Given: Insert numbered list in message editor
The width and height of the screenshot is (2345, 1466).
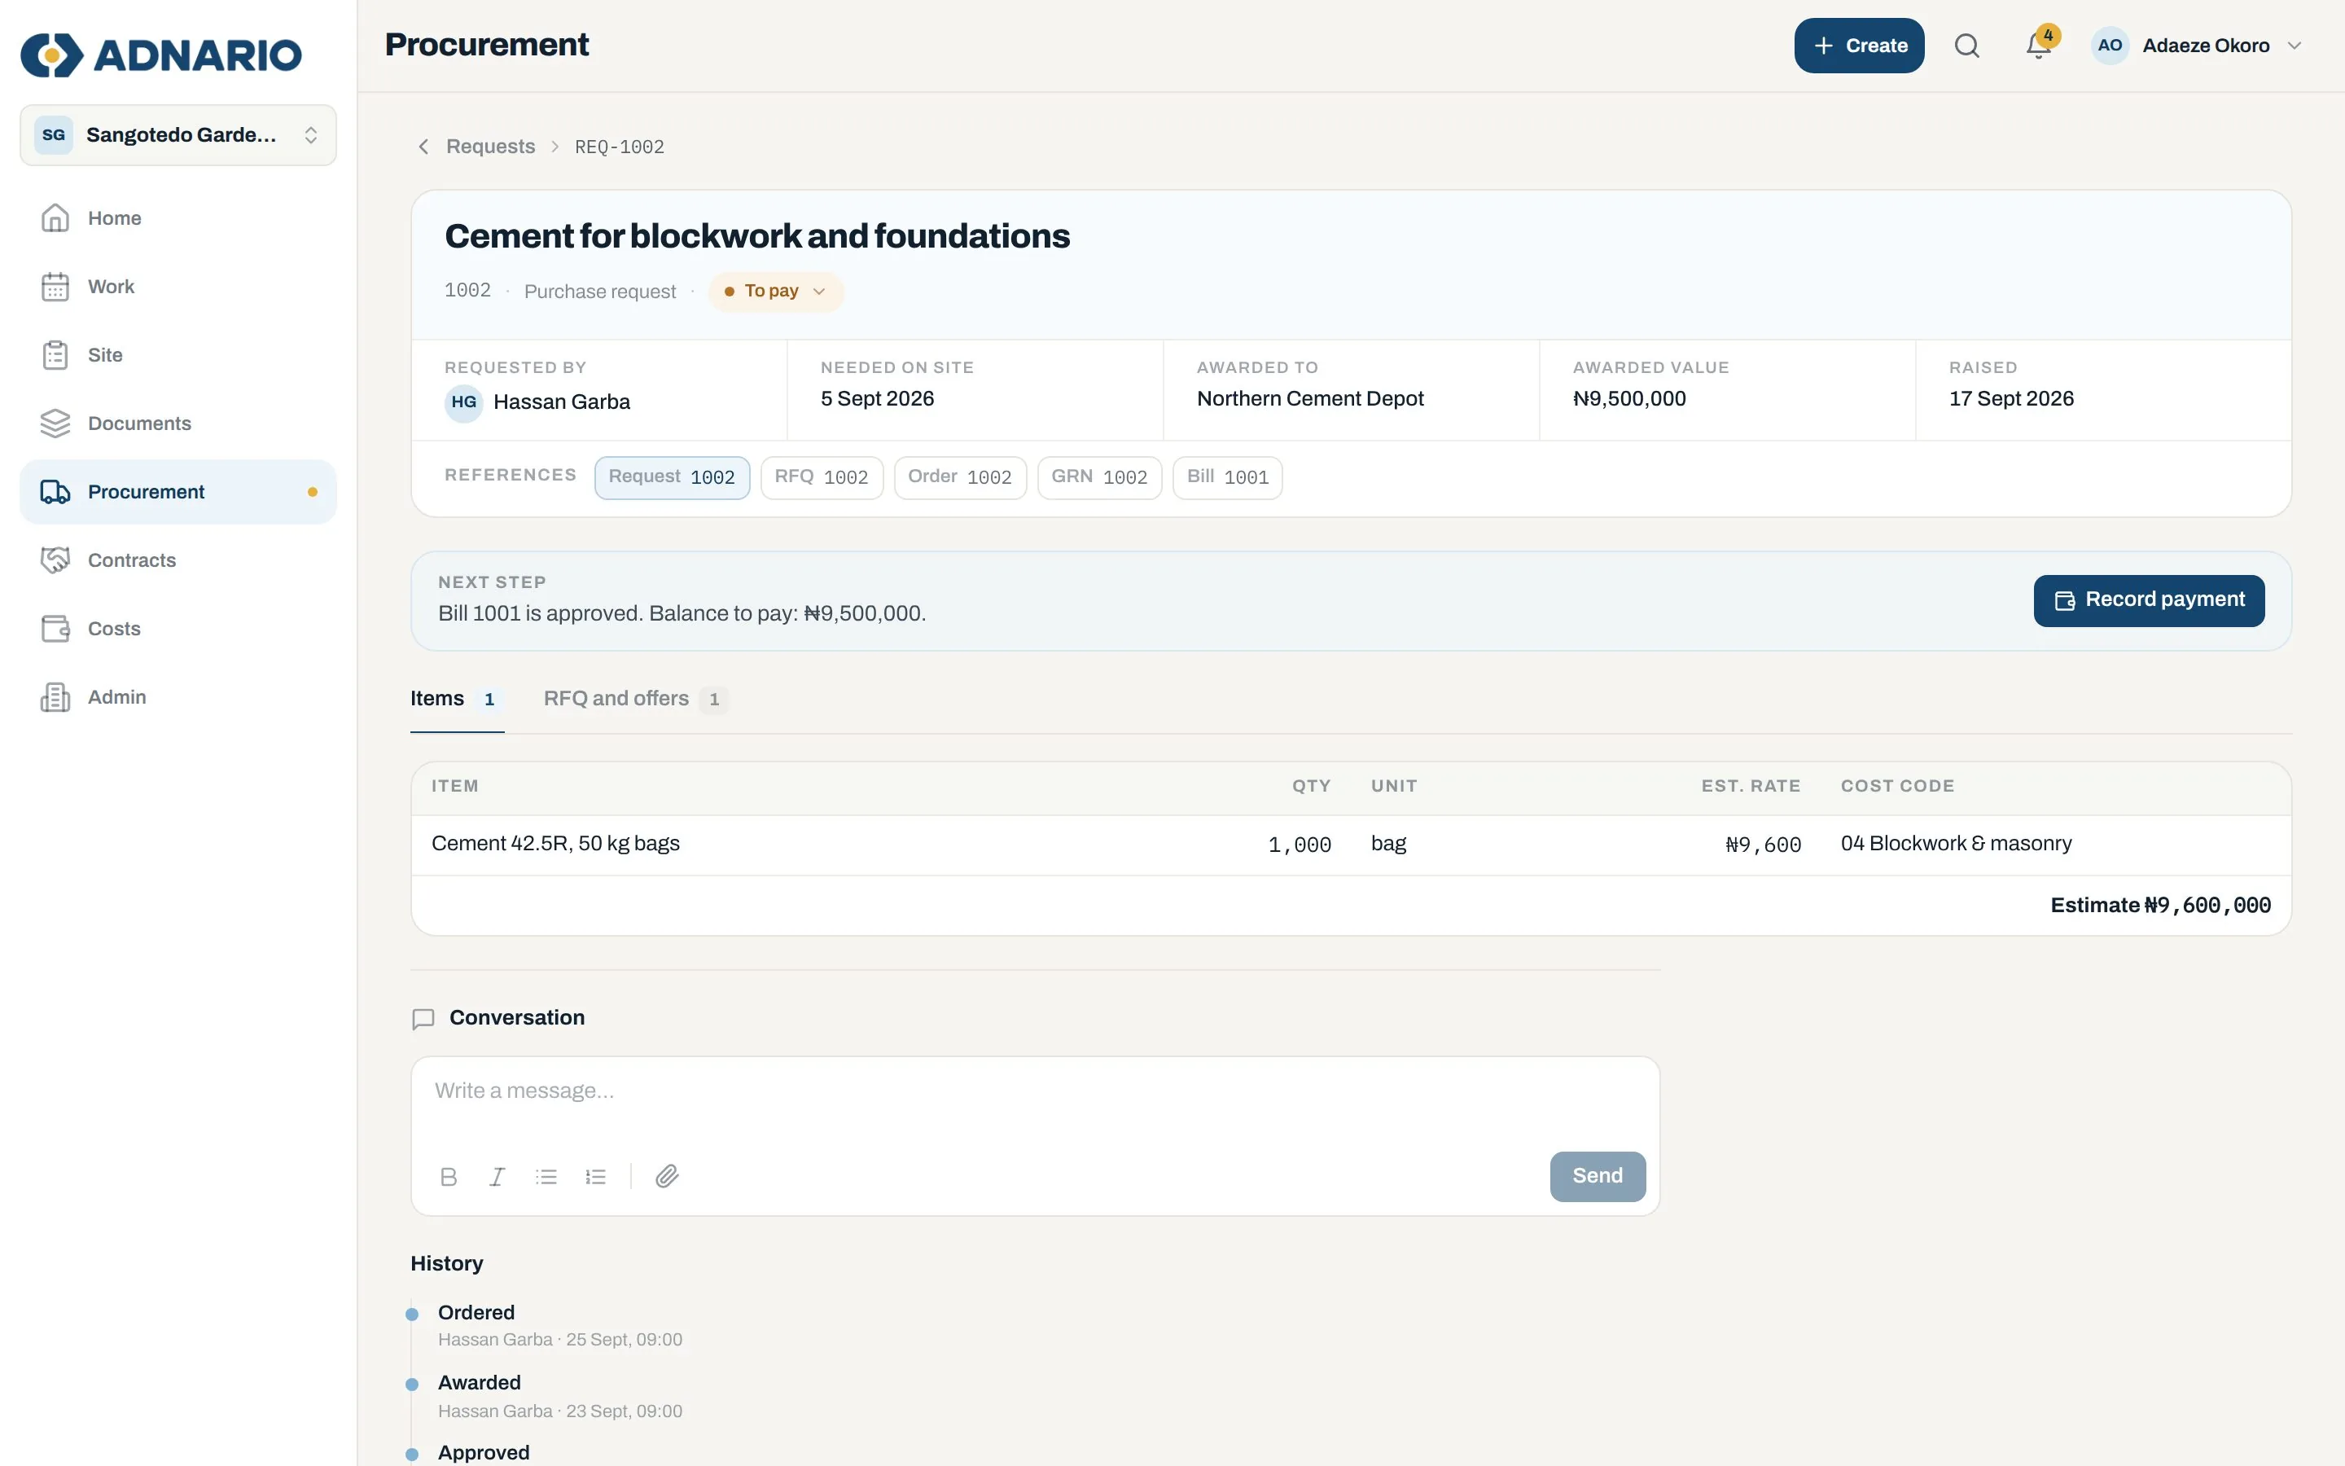Looking at the screenshot, I should click(x=596, y=1176).
